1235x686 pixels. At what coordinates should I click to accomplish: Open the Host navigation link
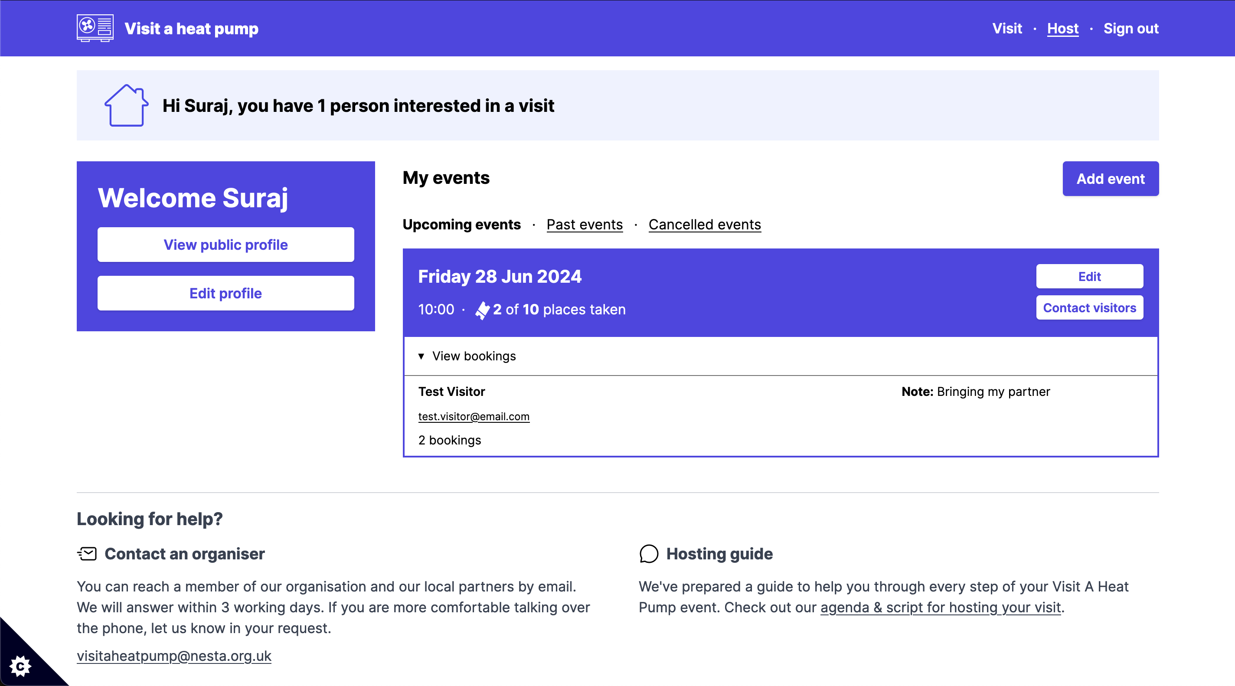point(1062,28)
